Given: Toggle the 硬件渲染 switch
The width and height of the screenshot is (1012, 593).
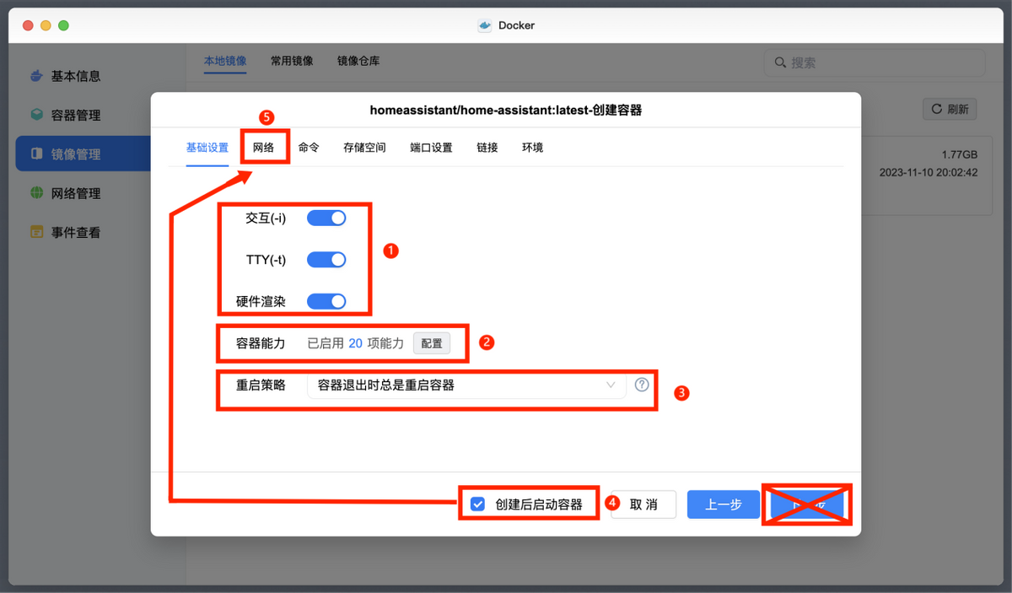Looking at the screenshot, I should tap(326, 301).
